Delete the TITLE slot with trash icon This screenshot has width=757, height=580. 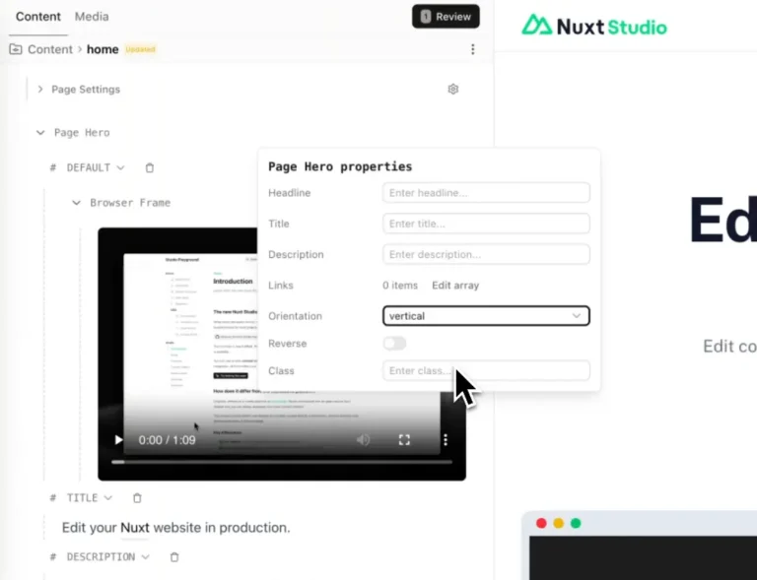point(137,497)
